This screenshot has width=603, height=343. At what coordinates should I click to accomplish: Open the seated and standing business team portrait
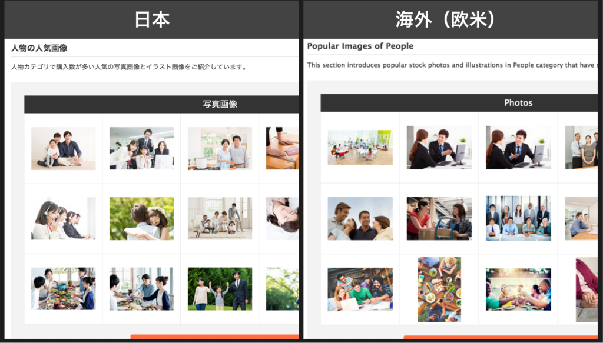point(518,218)
